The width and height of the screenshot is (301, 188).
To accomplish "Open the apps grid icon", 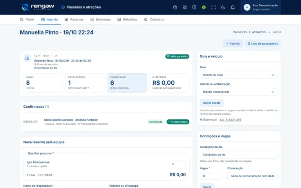I will pyautogui.click(x=185, y=7).
